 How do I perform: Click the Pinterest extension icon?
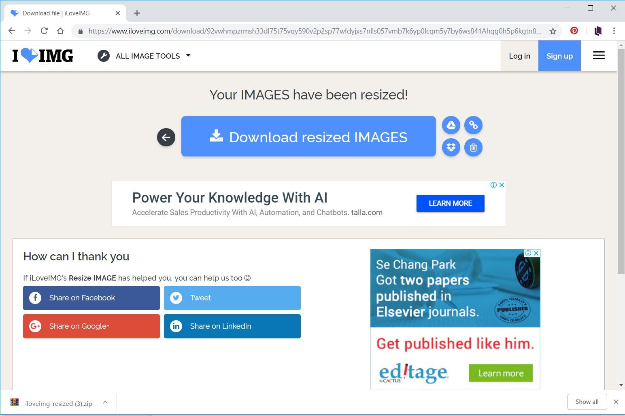tap(574, 31)
